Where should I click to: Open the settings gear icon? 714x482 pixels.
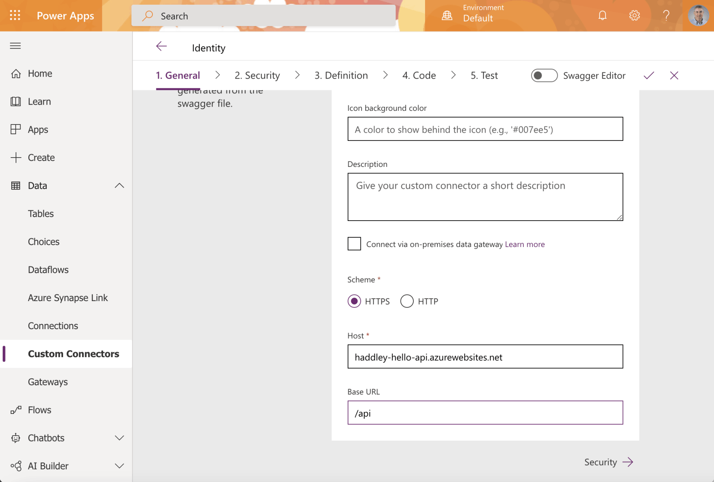coord(634,16)
